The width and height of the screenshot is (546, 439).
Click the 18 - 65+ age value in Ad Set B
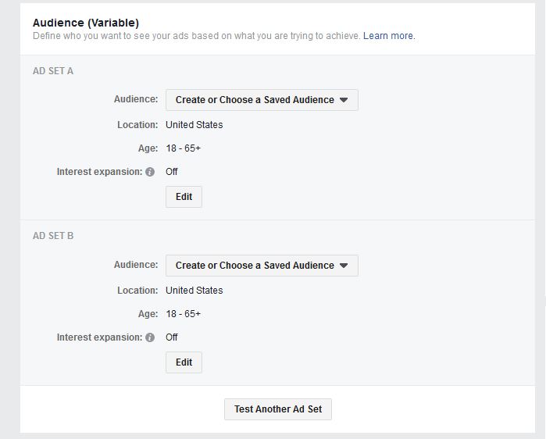183,314
